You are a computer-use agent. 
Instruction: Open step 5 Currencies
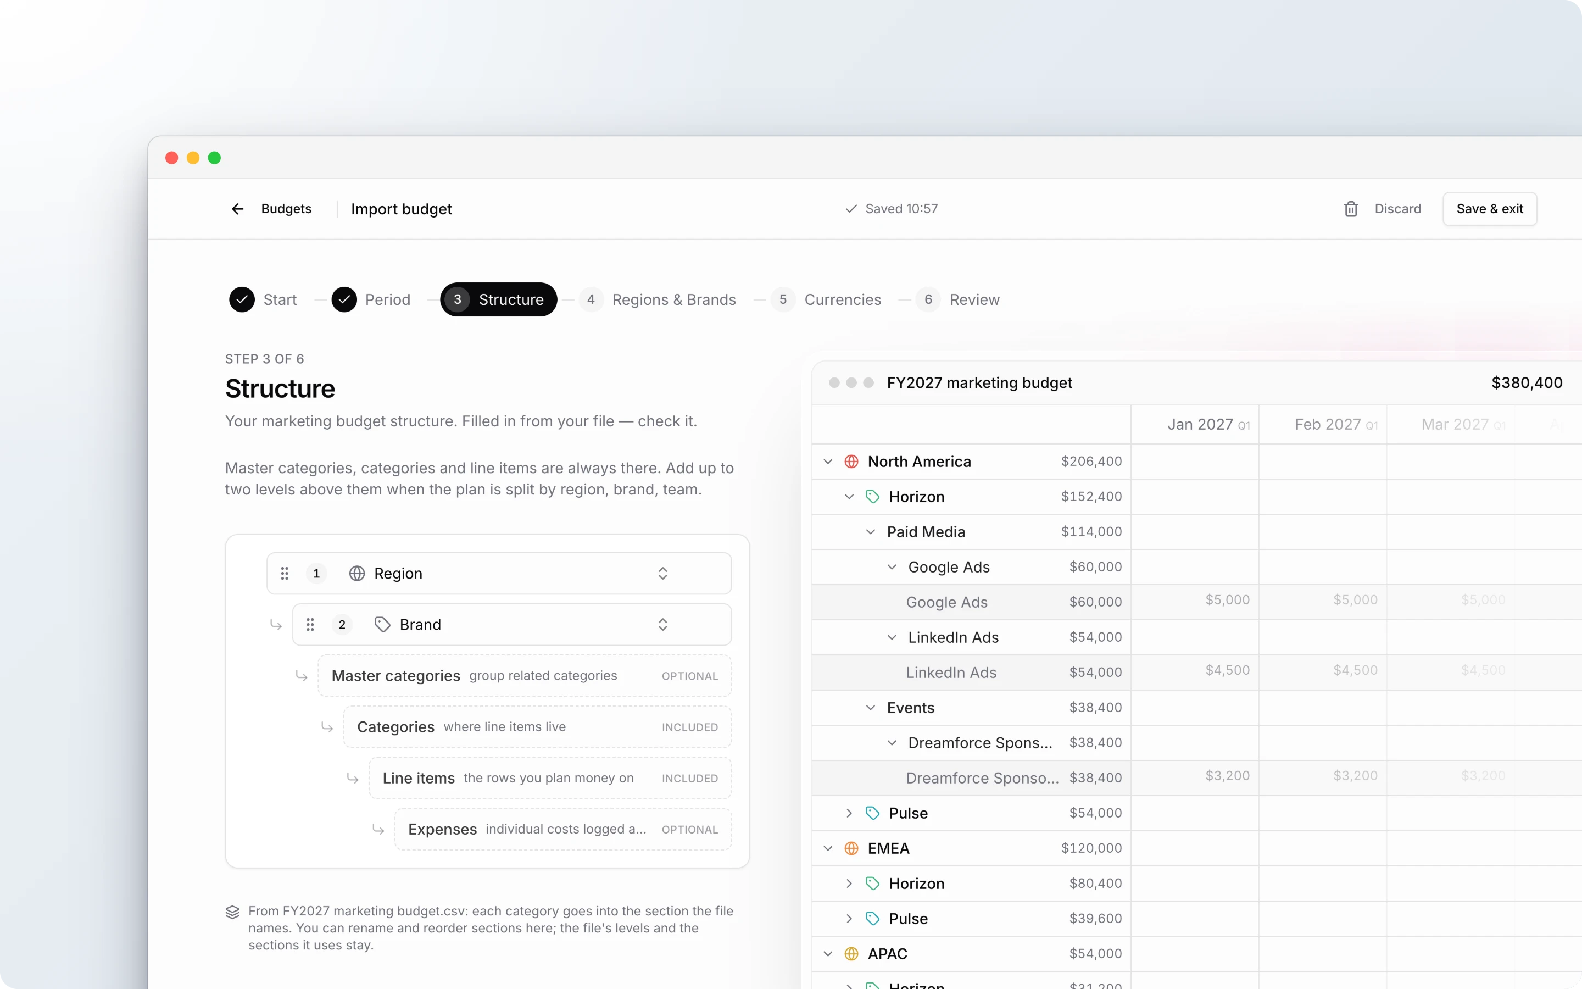(826, 299)
